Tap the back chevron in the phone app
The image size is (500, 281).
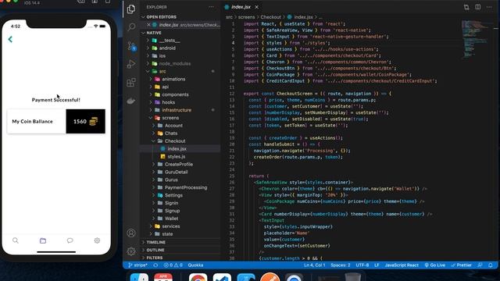[10, 39]
